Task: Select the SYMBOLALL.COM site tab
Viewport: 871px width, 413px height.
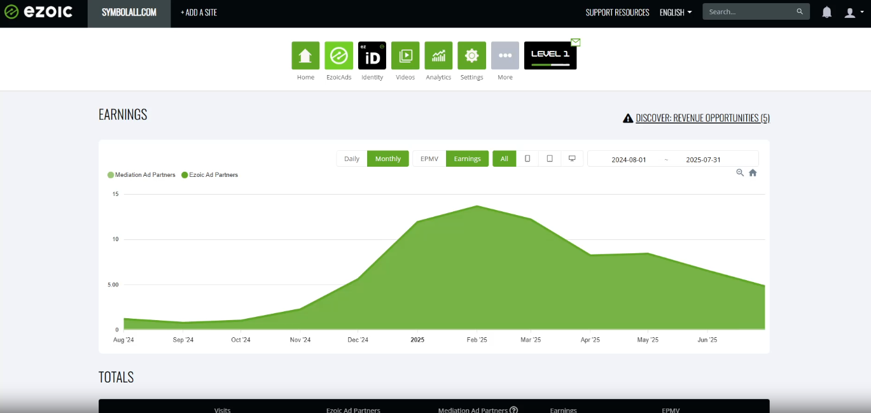Action: click(129, 12)
